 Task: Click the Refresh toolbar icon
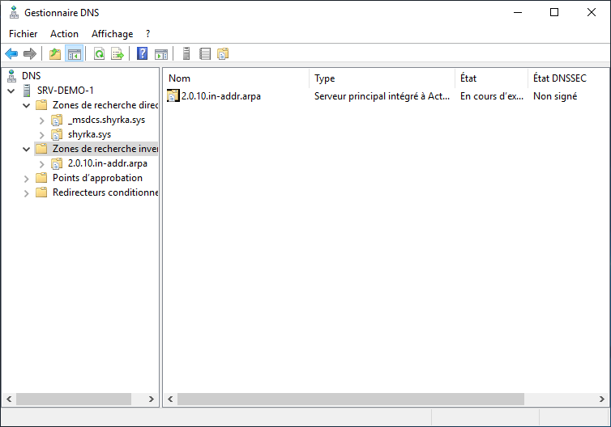point(99,54)
